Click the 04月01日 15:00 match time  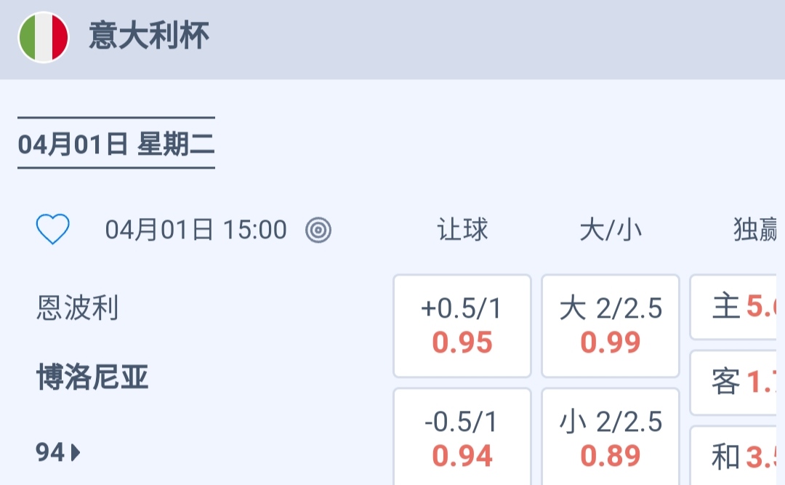[x=196, y=231]
